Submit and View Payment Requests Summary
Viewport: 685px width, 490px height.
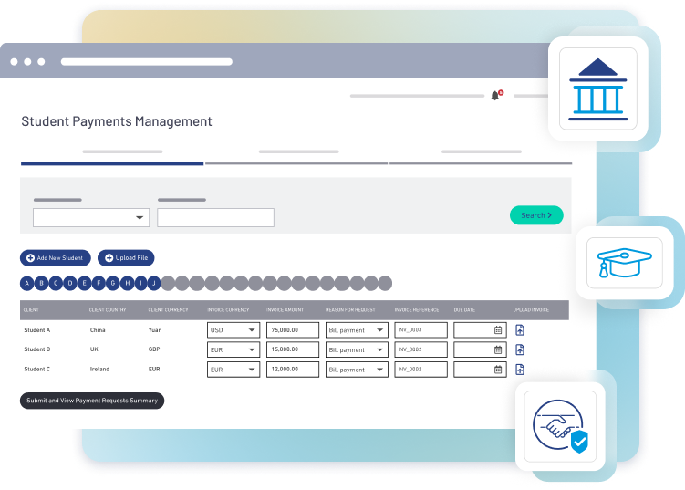pyautogui.click(x=92, y=401)
